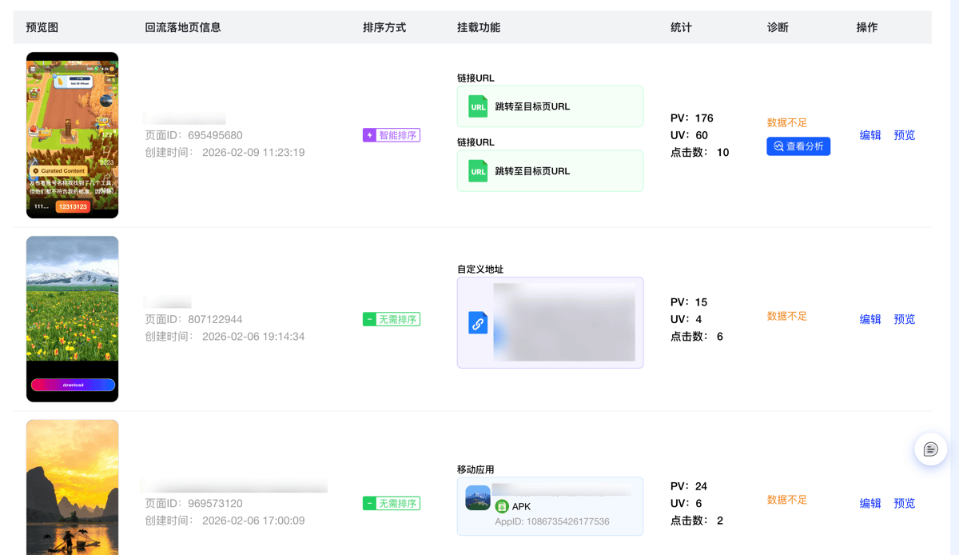Screen dimensions: 959x555
Task: Click the UV: 4 statistic
Action: click(x=686, y=319)
